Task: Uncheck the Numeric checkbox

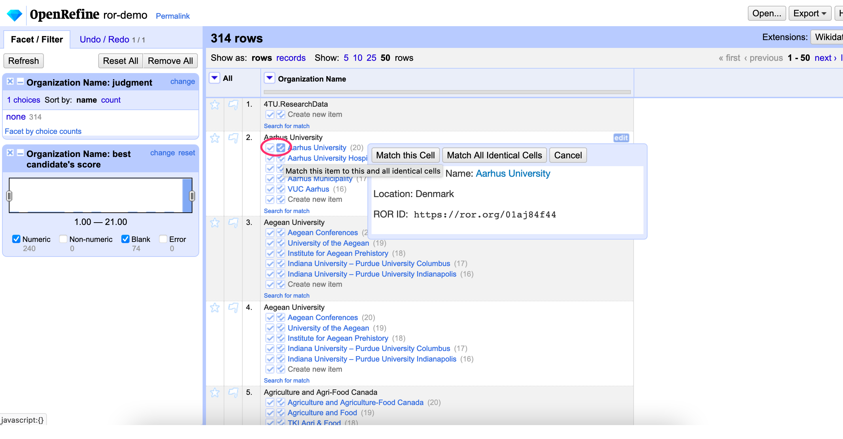Action: pyautogui.click(x=16, y=239)
